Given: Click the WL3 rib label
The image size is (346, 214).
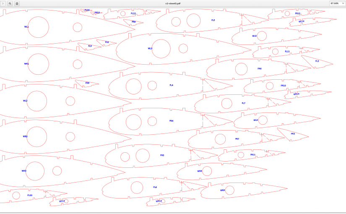Looking at the screenshot, I should pyautogui.click(x=150, y=48).
